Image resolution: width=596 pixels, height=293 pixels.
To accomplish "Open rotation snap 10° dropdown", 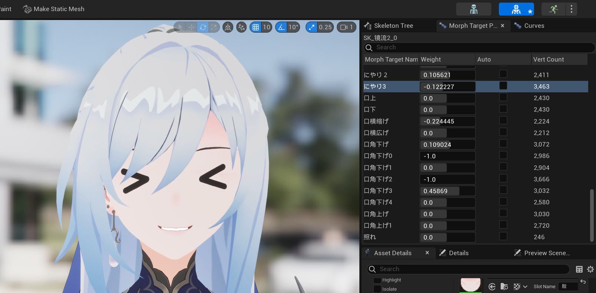I will [x=293, y=27].
